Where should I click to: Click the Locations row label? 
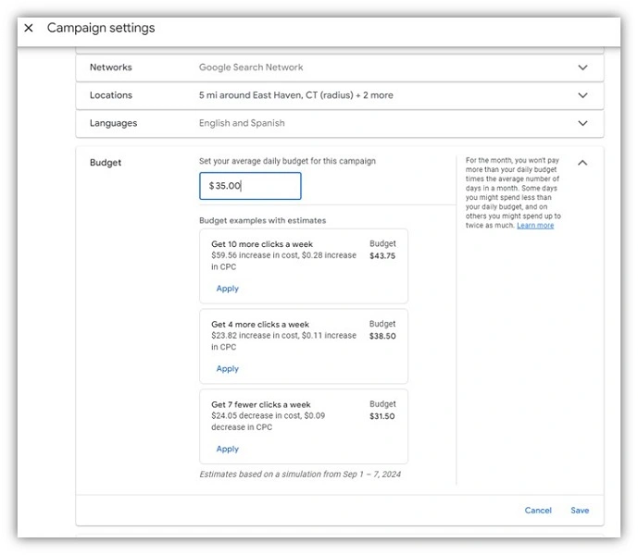click(111, 95)
